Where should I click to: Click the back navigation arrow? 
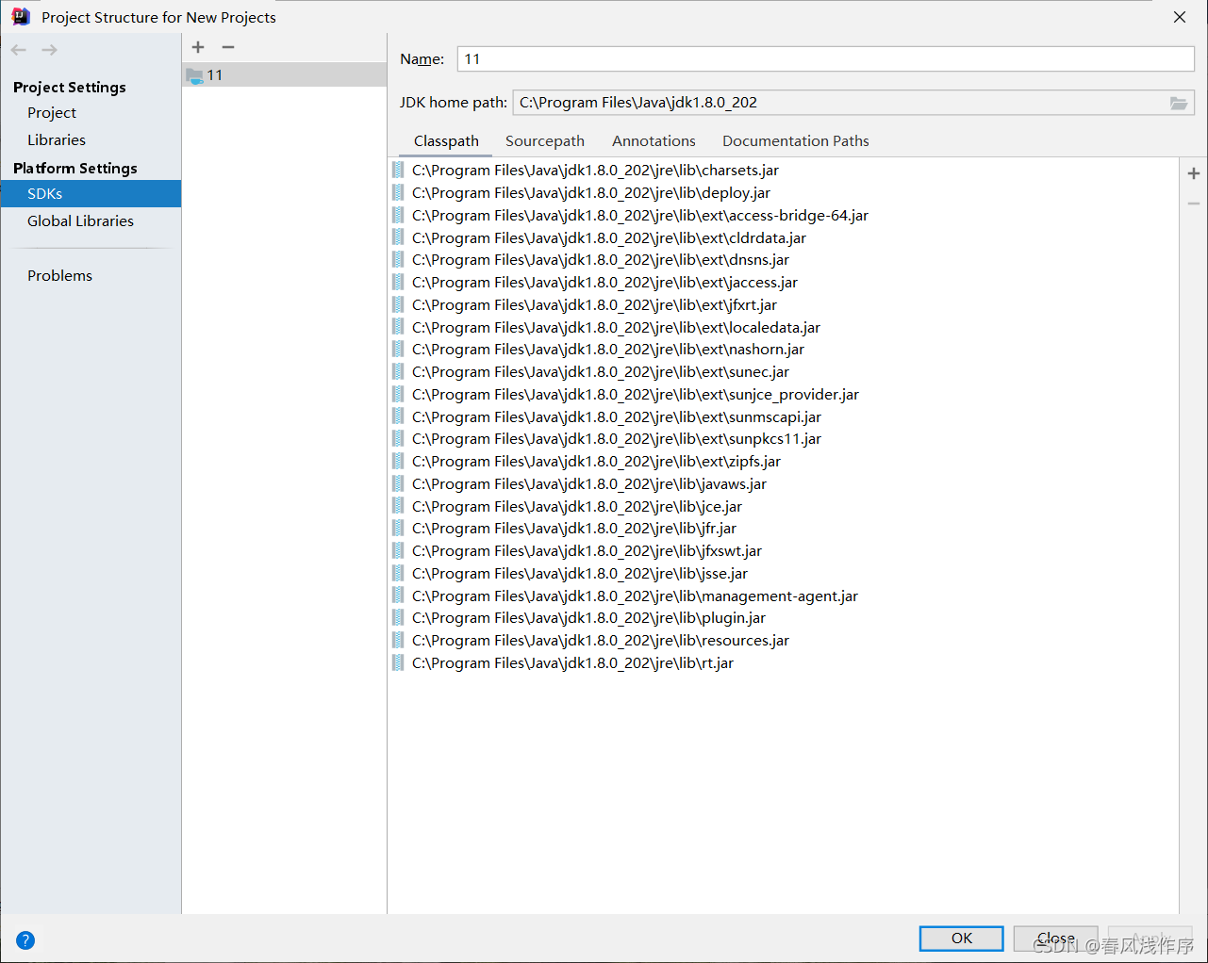pyautogui.click(x=19, y=50)
